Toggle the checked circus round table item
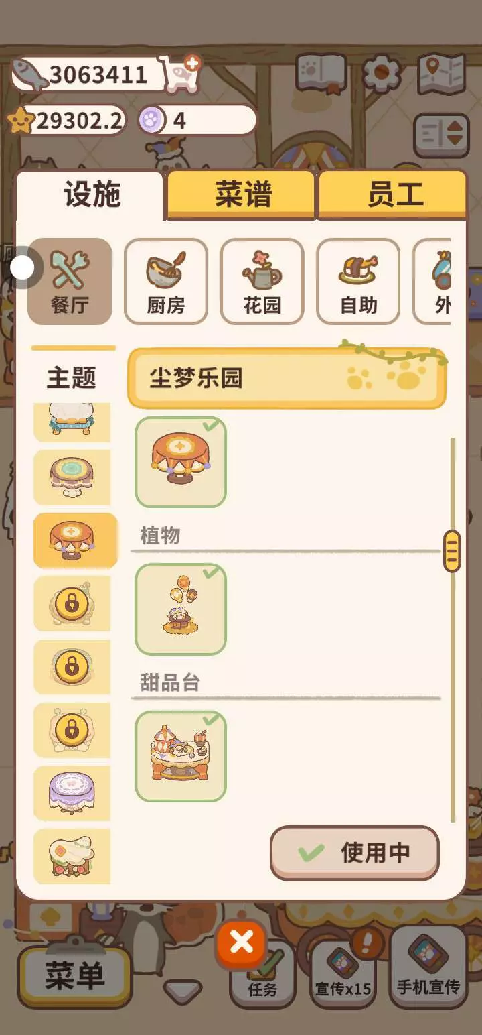Image resolution: width=482 pixels, height=1035 pixels. coord(181,462)
